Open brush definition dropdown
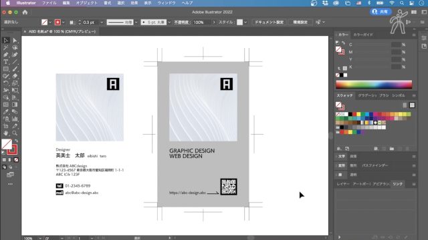Viewport: 428px width, 240px height. [x=169, y=22]
